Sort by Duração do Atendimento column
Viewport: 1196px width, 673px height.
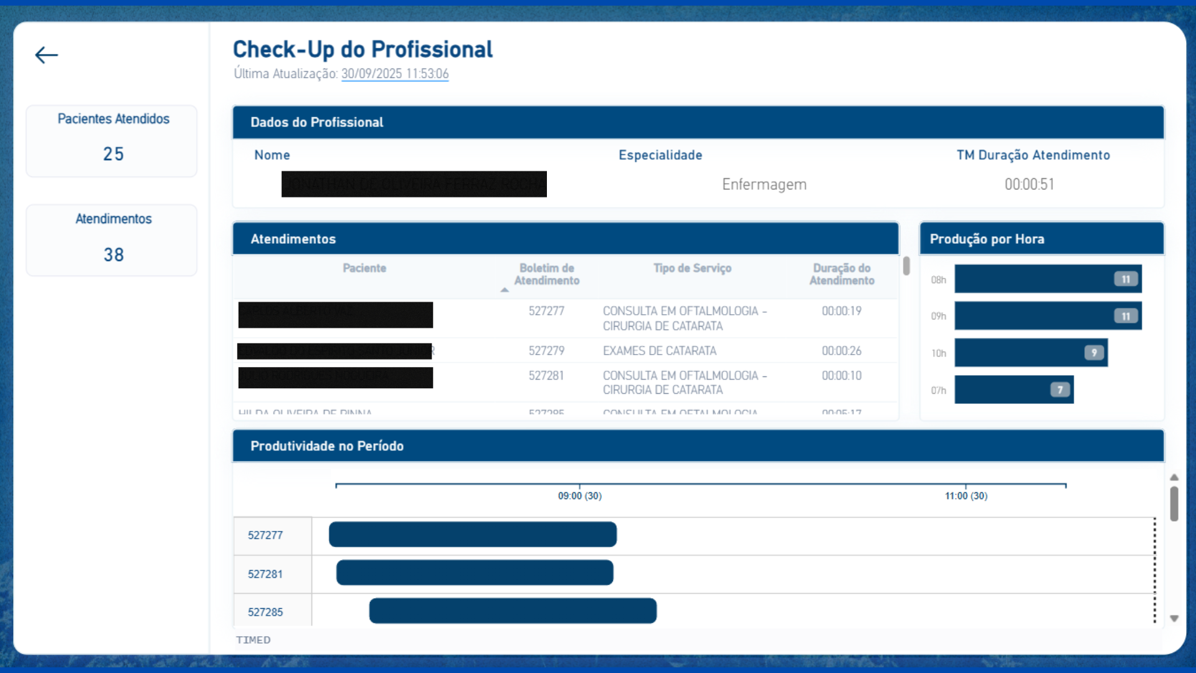pos(842,274)
